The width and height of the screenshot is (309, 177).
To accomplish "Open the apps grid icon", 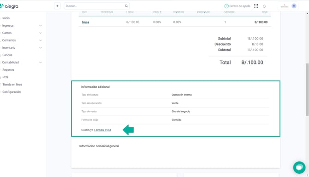I will tap(256, 6).
